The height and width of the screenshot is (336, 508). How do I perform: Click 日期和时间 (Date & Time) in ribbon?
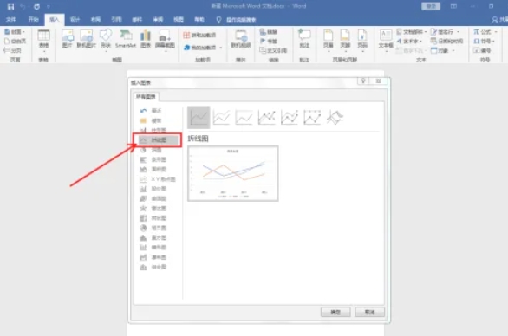click(x=446, y=41)
